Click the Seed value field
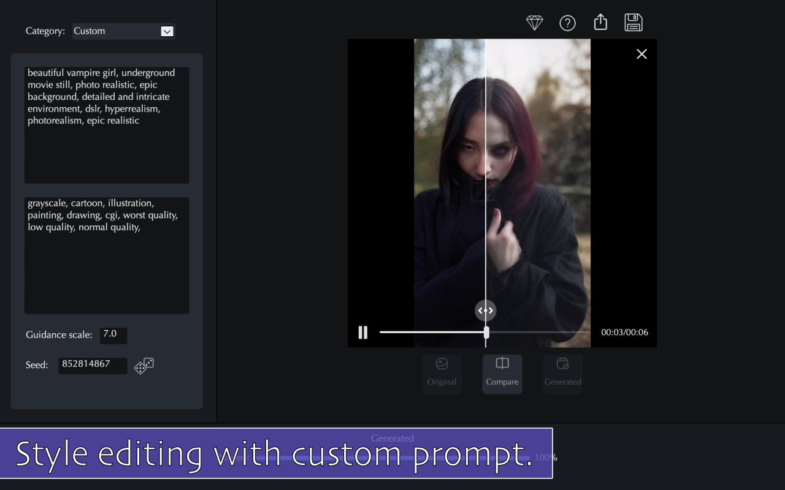The height and width of the screenshot is (490, 785). click(93, 366)
